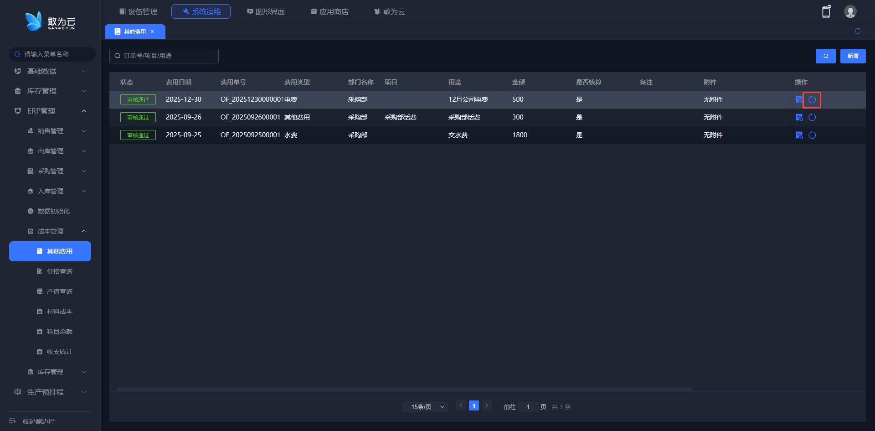
Task: Click the view details icon for the 电费 row
Action: [799, 99]
